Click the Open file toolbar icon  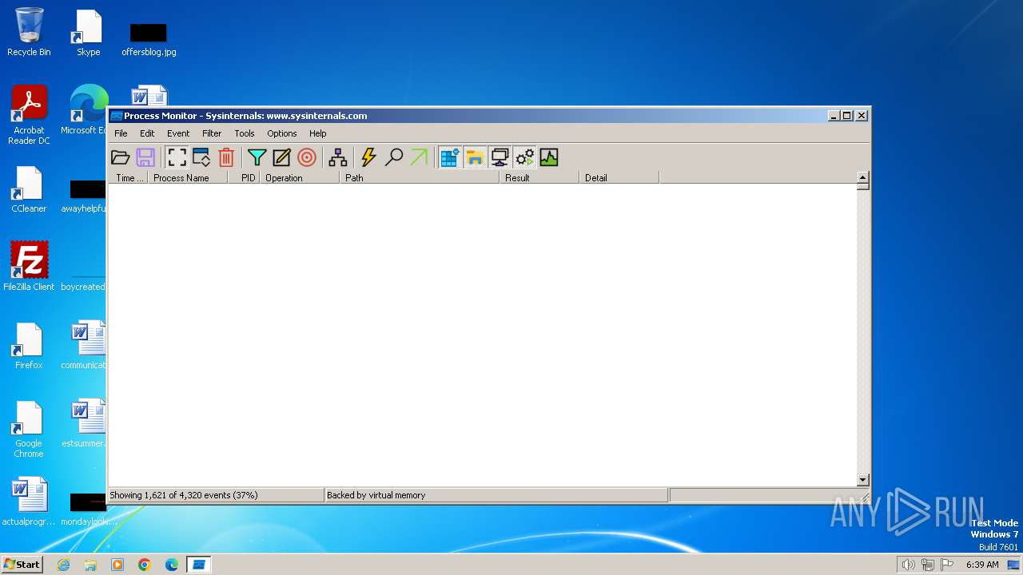coord(121,157)
